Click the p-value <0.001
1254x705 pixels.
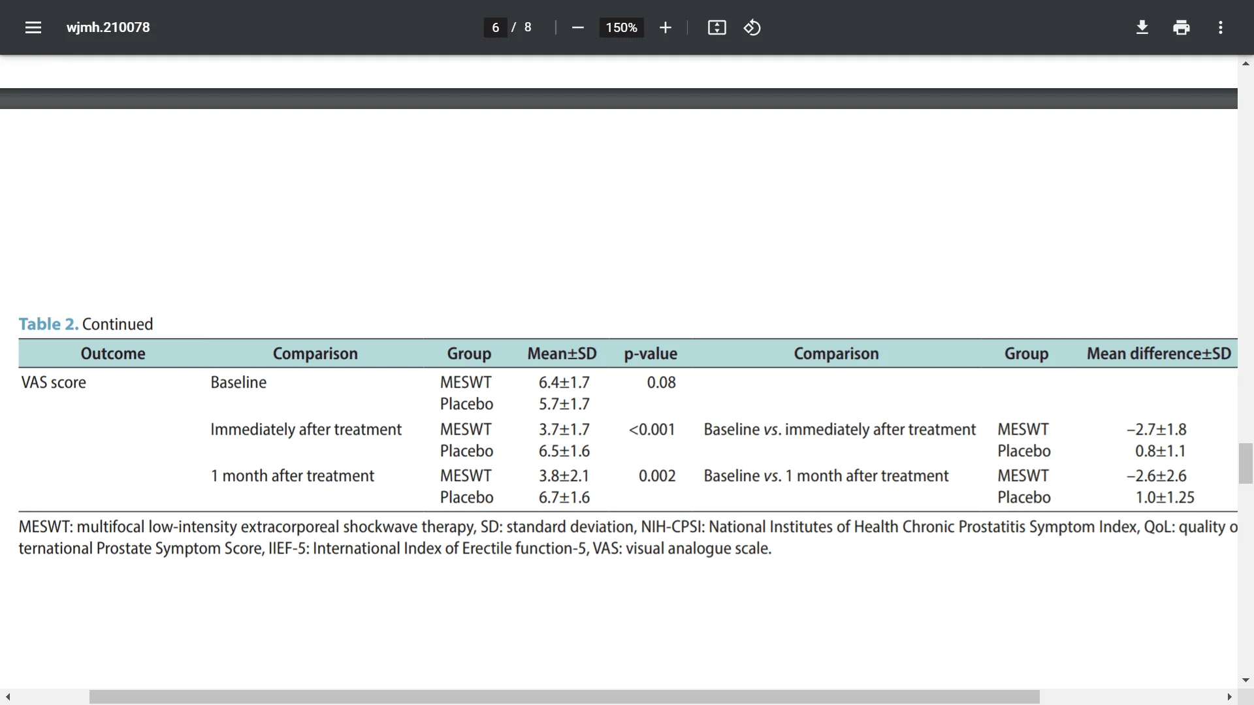652,429
